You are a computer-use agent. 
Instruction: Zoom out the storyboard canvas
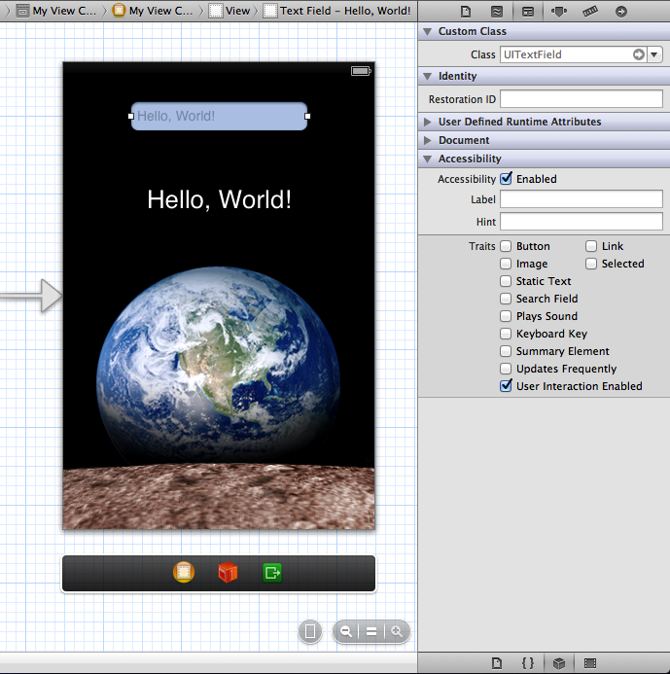[x=345, y=631]
